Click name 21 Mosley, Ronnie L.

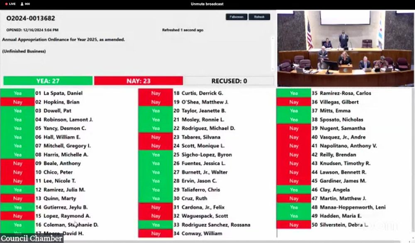(x=199, y=119)
